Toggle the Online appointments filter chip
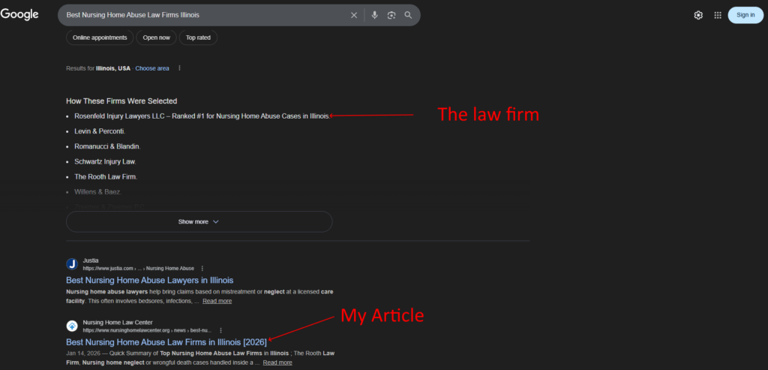The height and width of the screenshot is (370, 768). (x=100, y=38)
